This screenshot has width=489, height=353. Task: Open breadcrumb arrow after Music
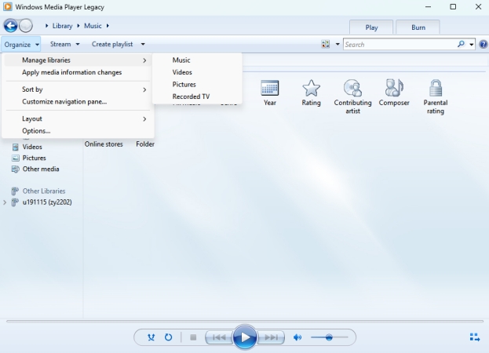108,26
